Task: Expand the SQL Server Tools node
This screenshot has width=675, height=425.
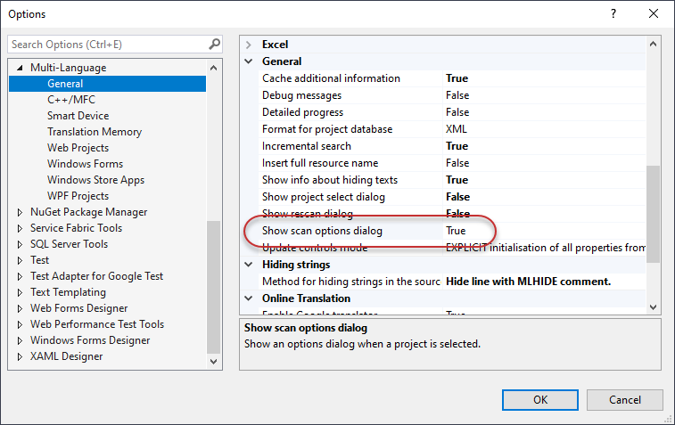Action: pyautogui.click(x=21, y=244)
